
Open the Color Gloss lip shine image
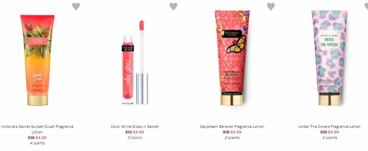(x=135, y=62)
